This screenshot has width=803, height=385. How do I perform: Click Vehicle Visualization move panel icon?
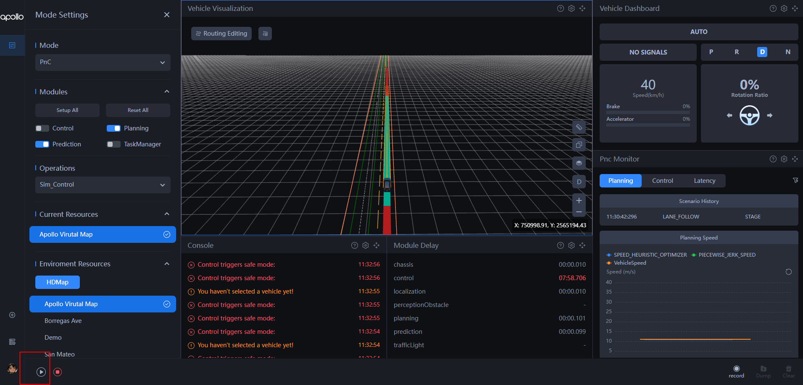[x=582, y=8]
